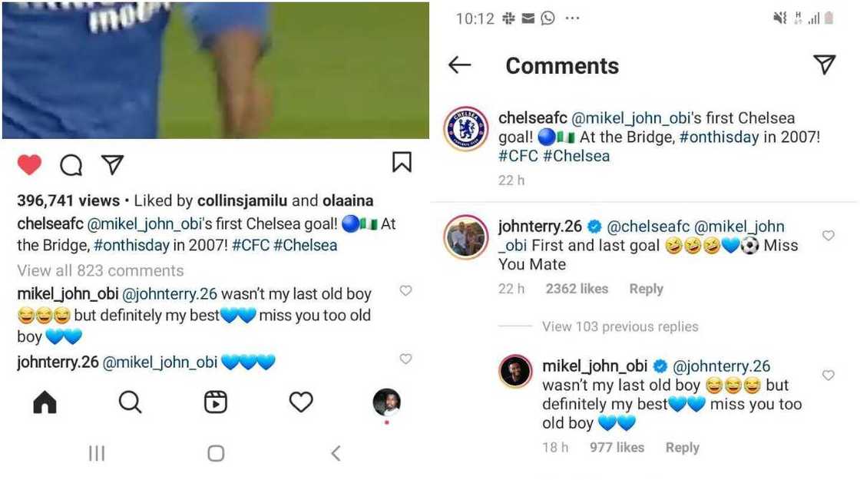
Task: Open the Search tab in bottom navigation
Action: coord(130,402)
